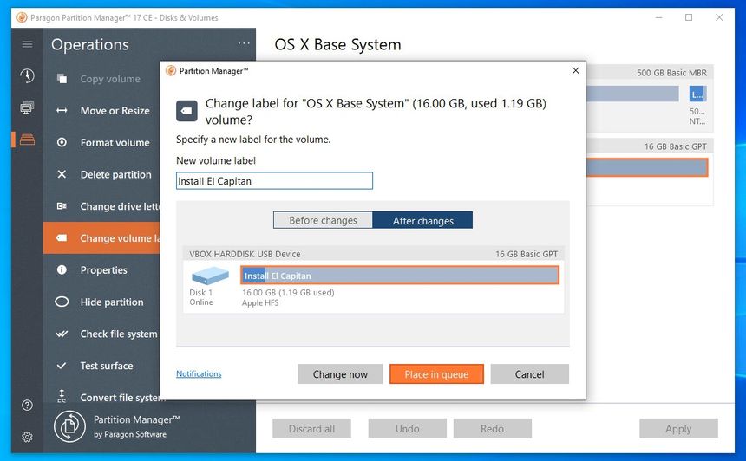Open the hamburger menu icon
This screenshot has height=461, width=746.
27,44
